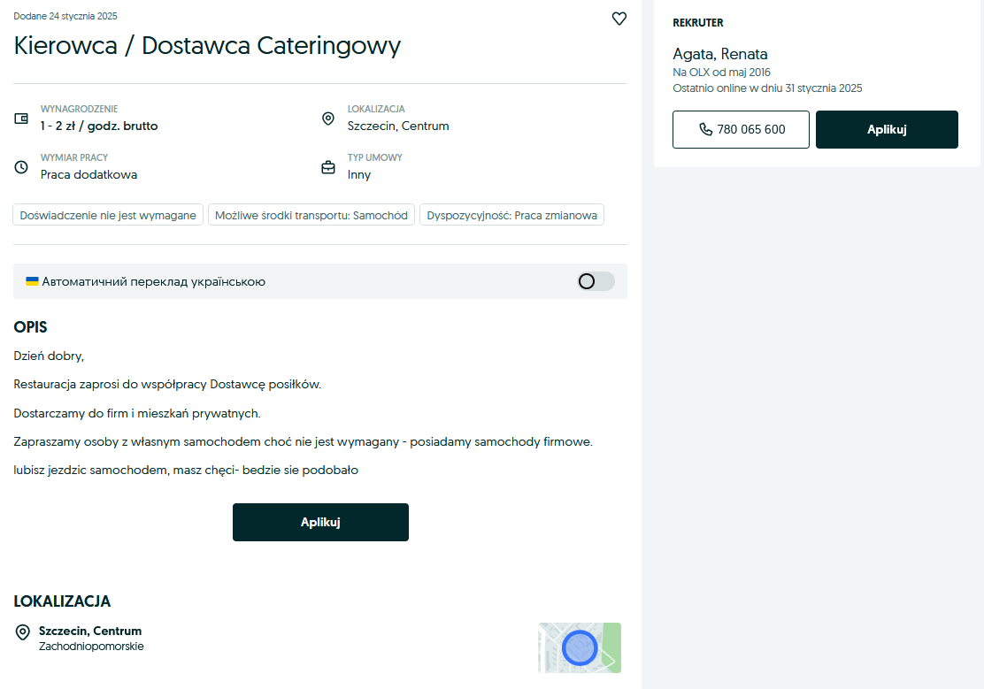This screenshot has height=689, width=984.
Task: Click the wallet icon beside Wynagrodzenie
Action: (21, 119)
